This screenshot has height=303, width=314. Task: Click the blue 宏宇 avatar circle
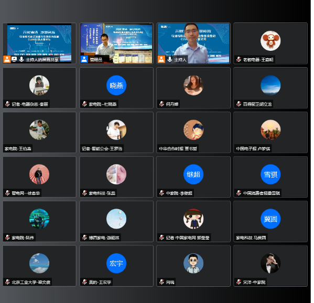116,263
